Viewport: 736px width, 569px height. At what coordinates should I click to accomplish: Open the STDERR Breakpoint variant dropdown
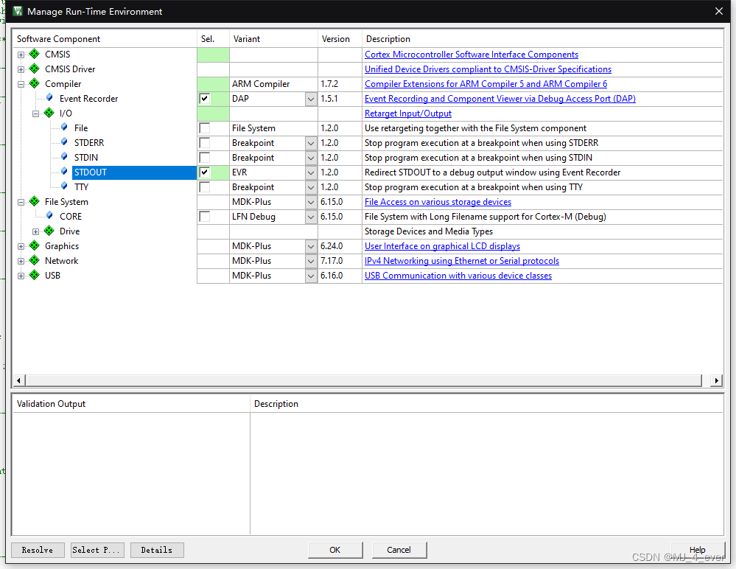click(311, 143)
